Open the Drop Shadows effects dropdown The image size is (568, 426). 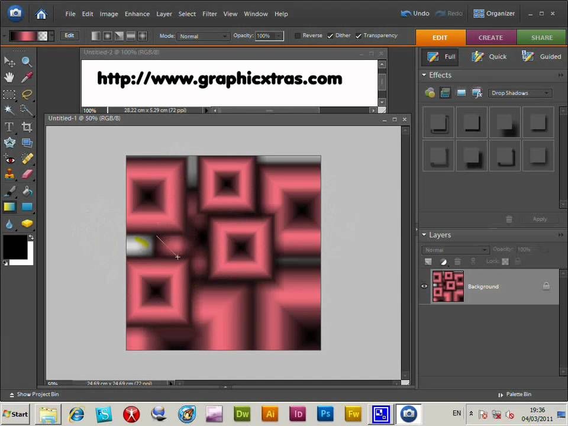(520, 93)
